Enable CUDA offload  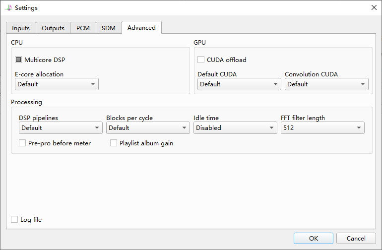pyautogui.click(x=201, y=60)
